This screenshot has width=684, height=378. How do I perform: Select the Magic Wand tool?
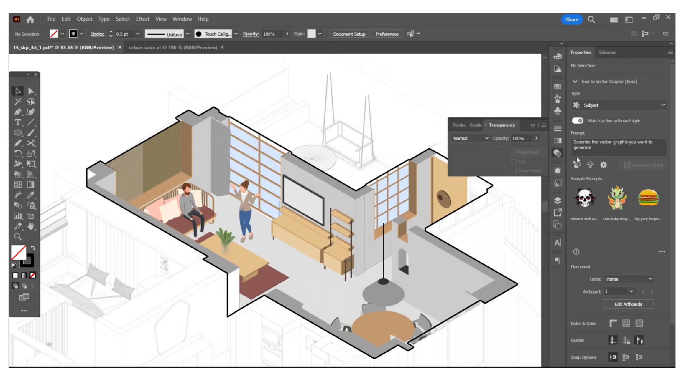tap(18, 102)
